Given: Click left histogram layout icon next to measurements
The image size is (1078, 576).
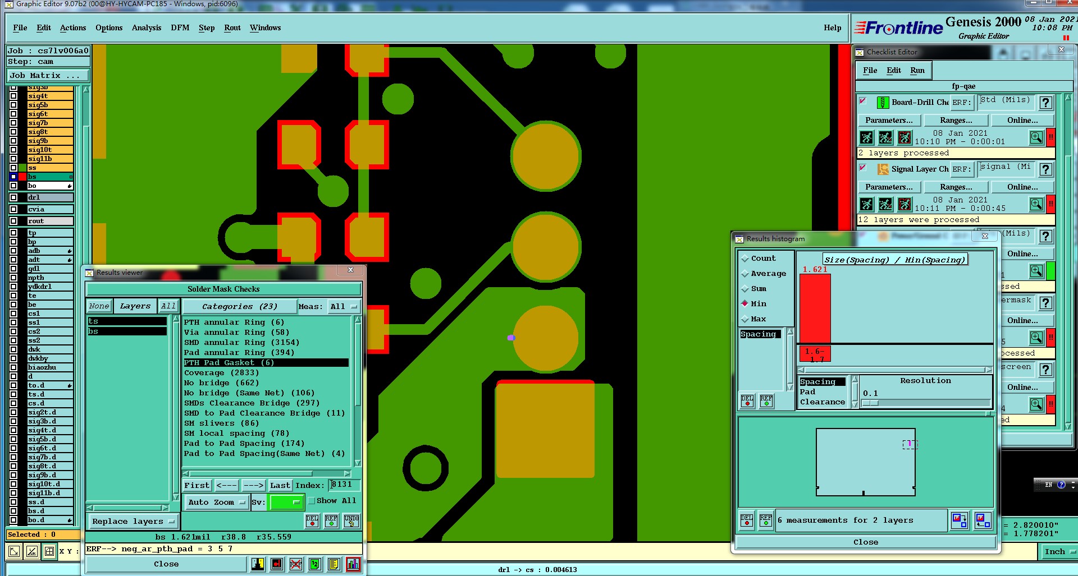Looking at the screenshot, I should (960, 520).
